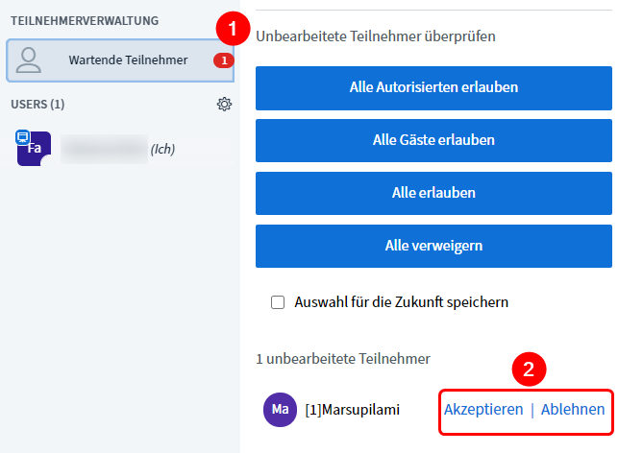The width and height of the screenshot is (618, 453).
Task: Click the Alle verweigern button
Action: coord(433,245)
